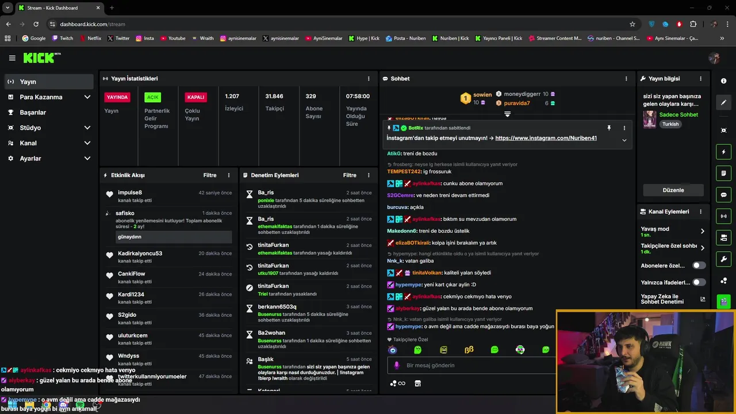Open Denetim Eylemleri three-dot menu
This screenshot has height=414, width=736.
pos(369,175)
